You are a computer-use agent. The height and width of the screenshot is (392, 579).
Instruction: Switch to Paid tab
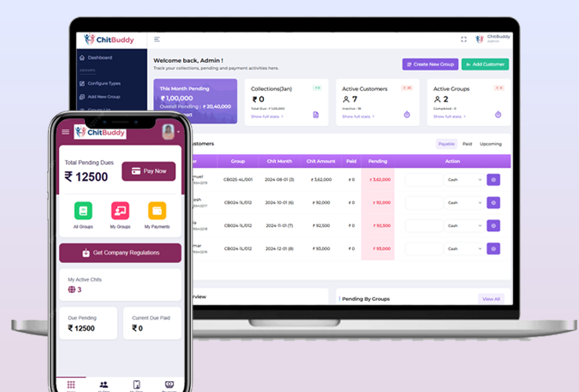[x=467, y=144]
